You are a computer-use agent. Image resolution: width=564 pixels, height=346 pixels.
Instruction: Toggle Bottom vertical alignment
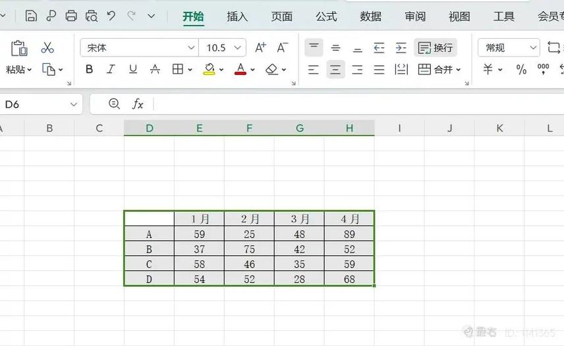pos(357,48)
